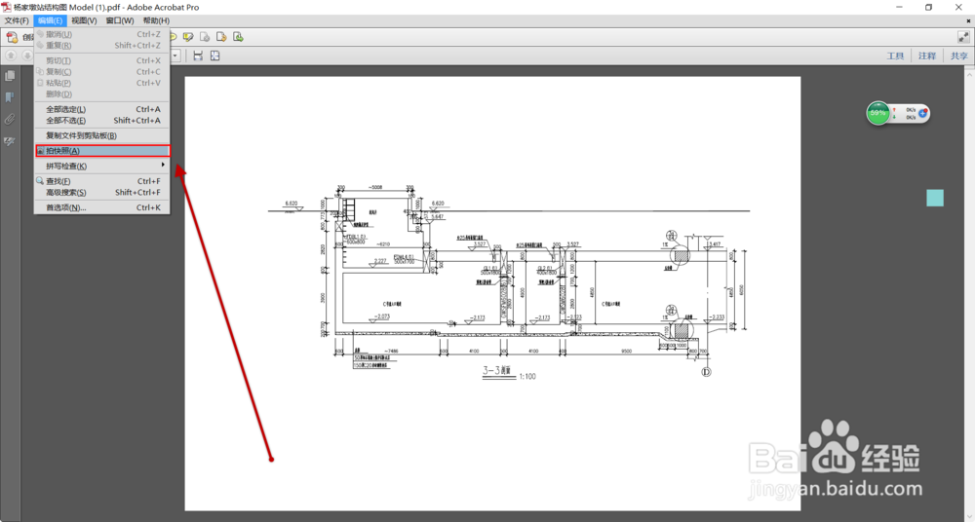Click the green-arrow document icon in toolbar

point(238,37)
